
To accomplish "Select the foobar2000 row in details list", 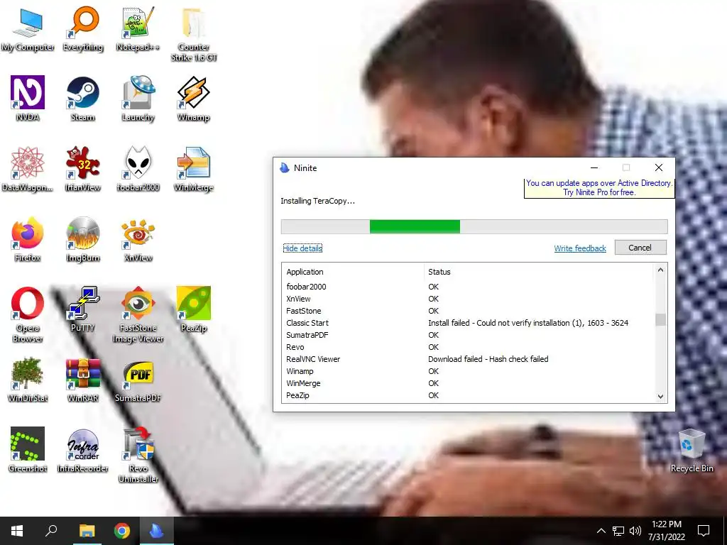I will [469, 287].
